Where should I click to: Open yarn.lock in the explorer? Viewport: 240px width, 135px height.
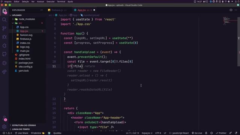click(24, 71)
